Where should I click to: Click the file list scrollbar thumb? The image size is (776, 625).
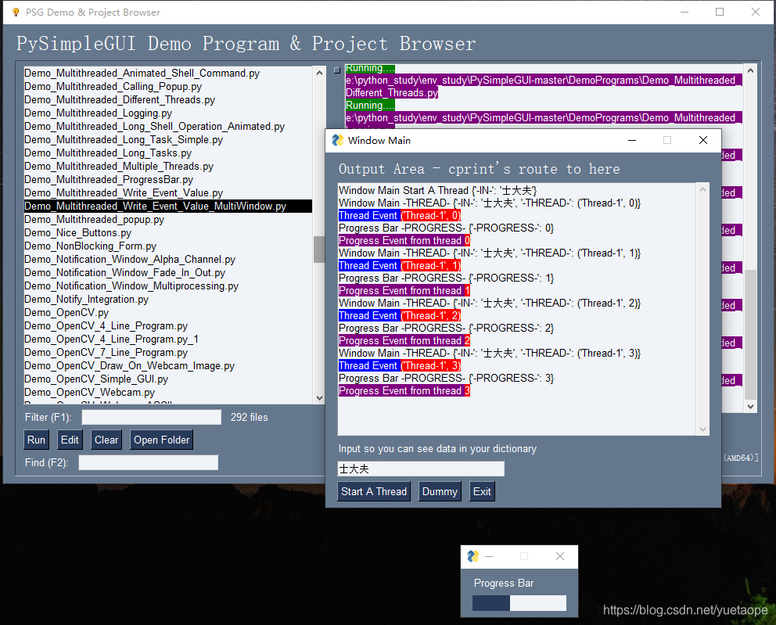coord(319,250)
